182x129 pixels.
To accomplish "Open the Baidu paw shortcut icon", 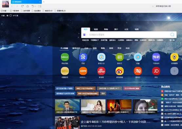I will [x=83, y=57].
